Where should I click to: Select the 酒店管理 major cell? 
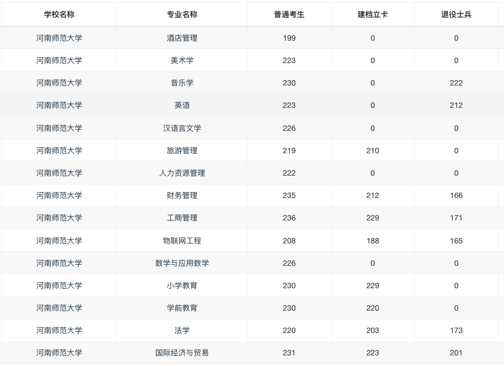(182, 38)
